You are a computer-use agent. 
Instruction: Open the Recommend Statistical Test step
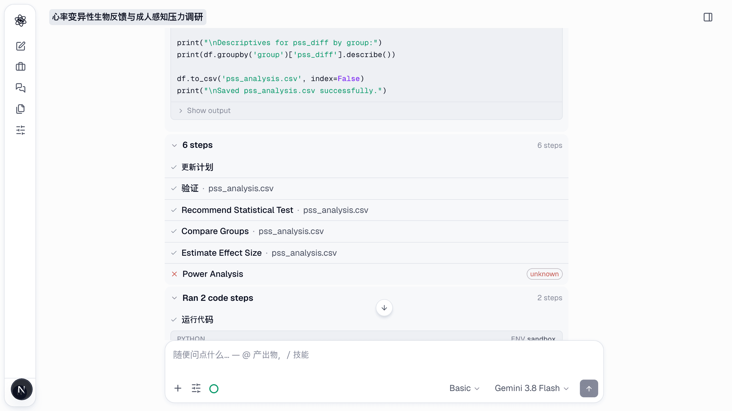pyautogui.click(x=367, y=210)
